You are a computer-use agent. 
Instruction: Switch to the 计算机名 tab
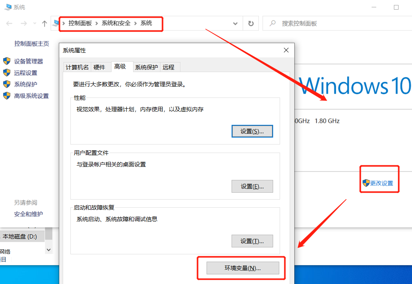(x=77, y=67)
